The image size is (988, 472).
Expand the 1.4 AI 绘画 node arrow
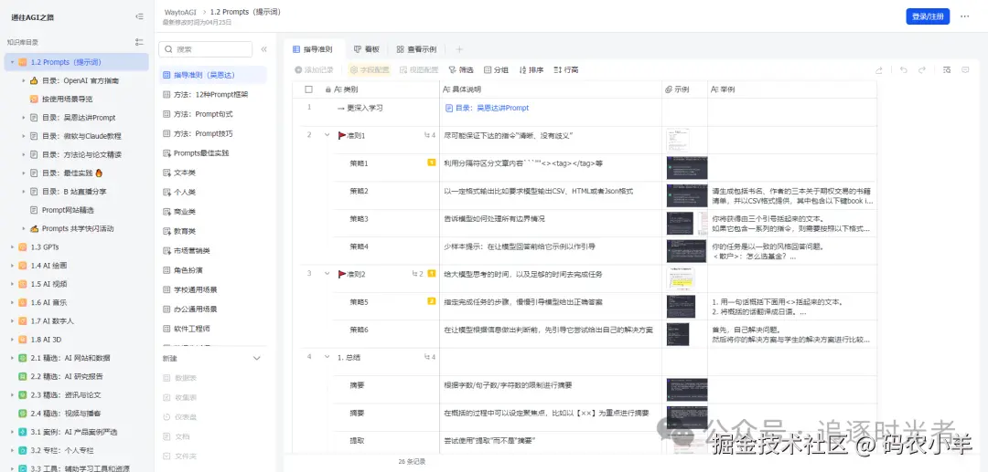(x=12, y=266)
